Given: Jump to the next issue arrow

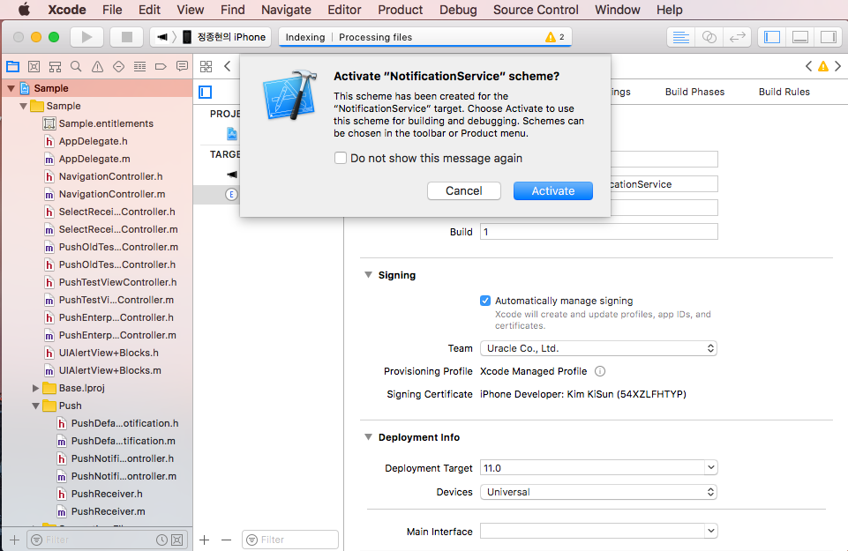Looking at the screenshot, I should coord(837,66).
